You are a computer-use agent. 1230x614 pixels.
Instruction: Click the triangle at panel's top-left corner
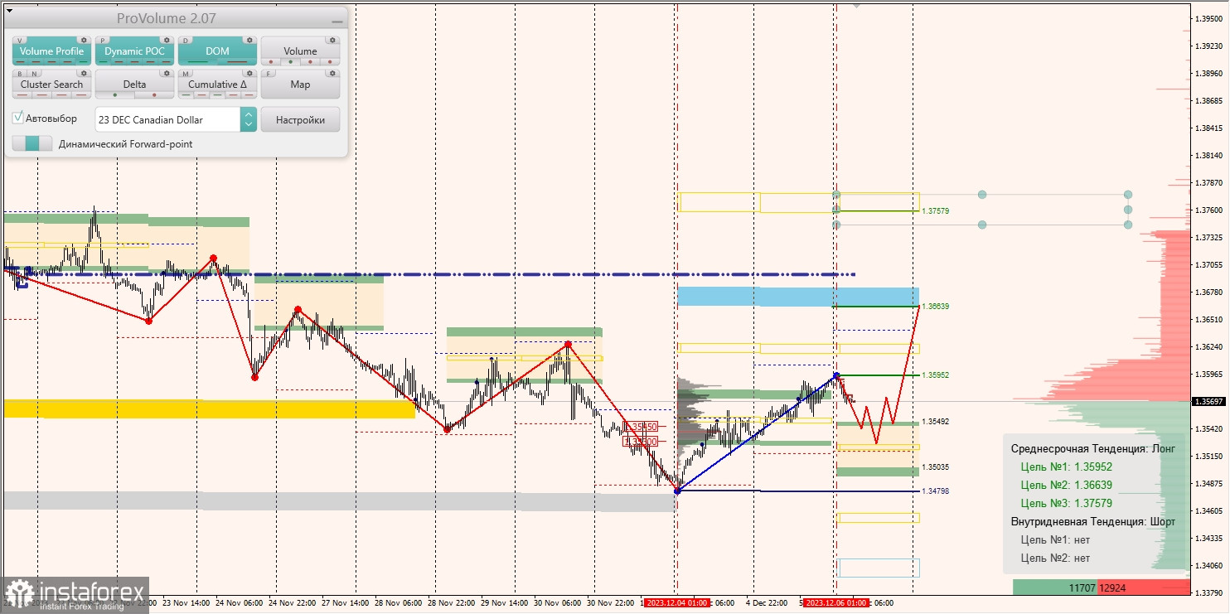[x=9, y=11]
